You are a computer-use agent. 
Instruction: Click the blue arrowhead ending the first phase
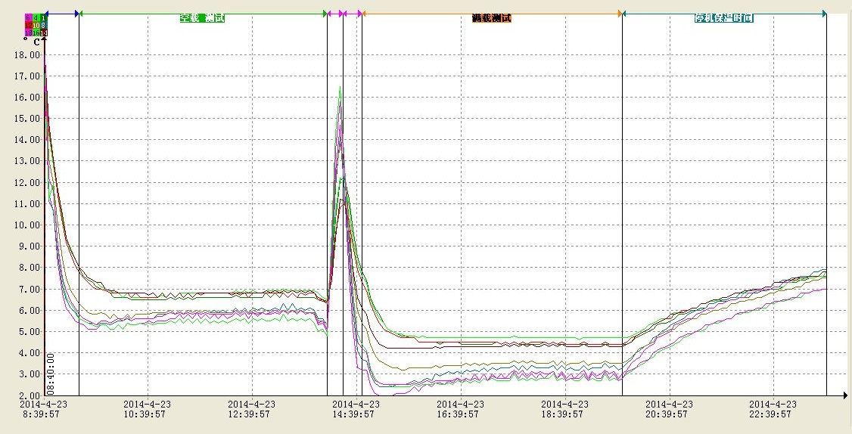point(76,13)
